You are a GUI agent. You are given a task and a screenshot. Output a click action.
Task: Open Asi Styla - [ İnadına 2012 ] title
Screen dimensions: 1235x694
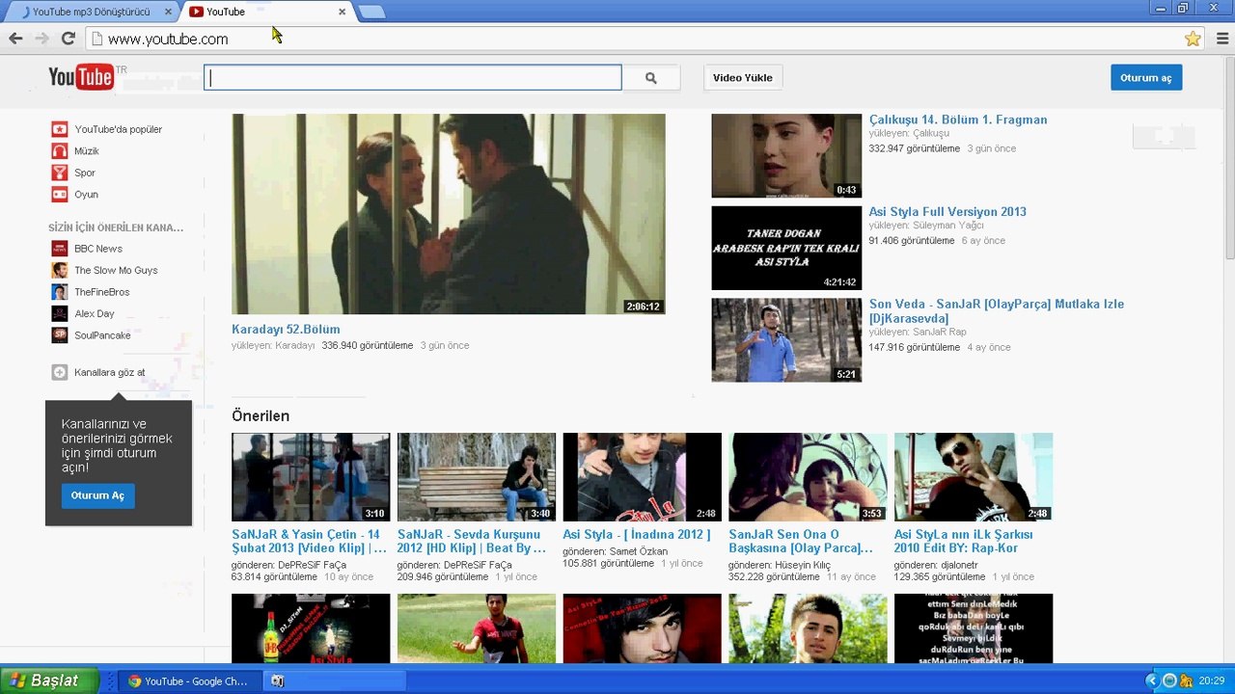pyautogui.click(x=637, y=535)
